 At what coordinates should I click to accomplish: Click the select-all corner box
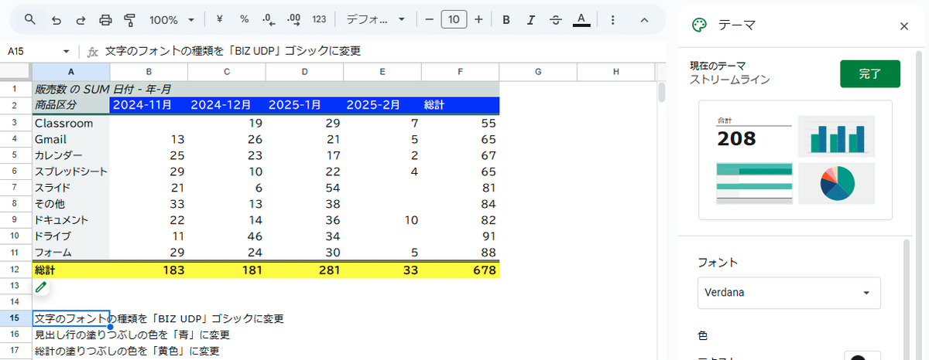(x=15, y=72)
